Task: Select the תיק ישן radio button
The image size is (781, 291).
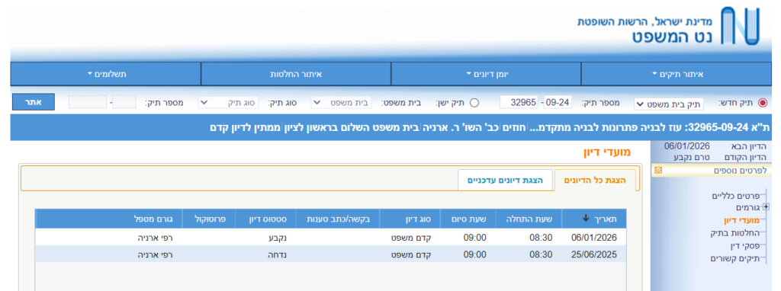Action: 474,103
